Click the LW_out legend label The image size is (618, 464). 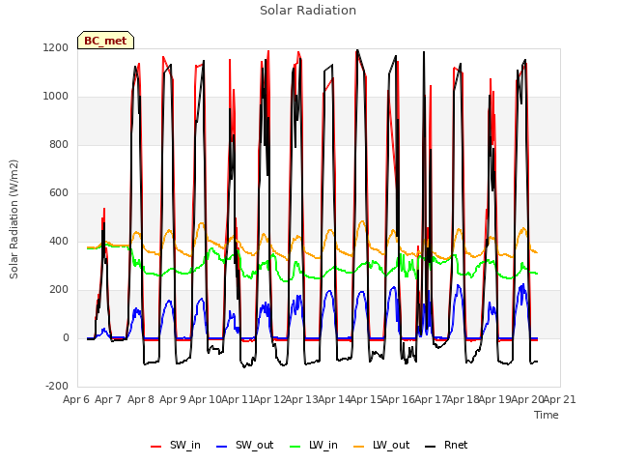click(x=391, y=445)
